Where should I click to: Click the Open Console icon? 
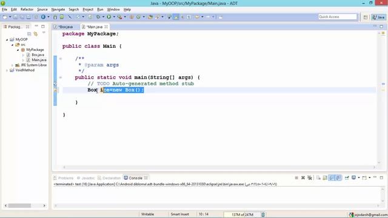pos(364,178)
